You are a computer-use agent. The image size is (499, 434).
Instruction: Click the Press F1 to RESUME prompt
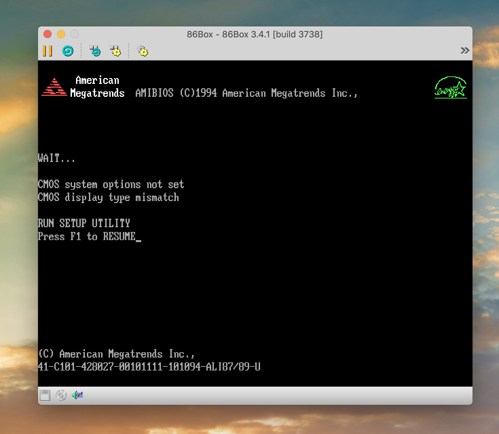(x=89, y=236)
